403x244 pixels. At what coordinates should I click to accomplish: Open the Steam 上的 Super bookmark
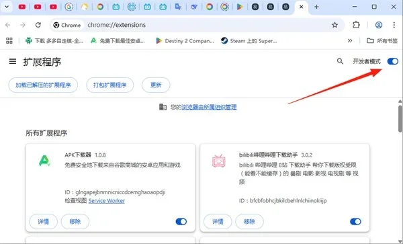pos(249,40)
